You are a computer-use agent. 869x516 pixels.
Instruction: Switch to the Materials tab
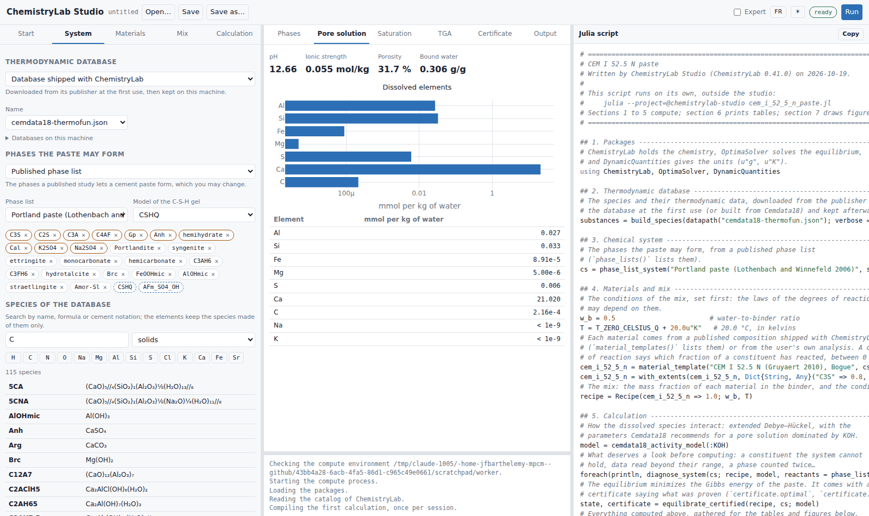[130, 34]
